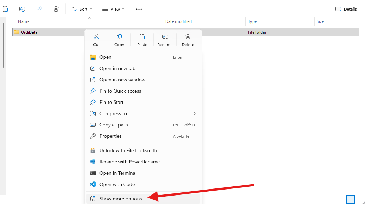This screenshot has width=365, height=204.
Task: Click Show more options
Action: click(x=143, y=199)
